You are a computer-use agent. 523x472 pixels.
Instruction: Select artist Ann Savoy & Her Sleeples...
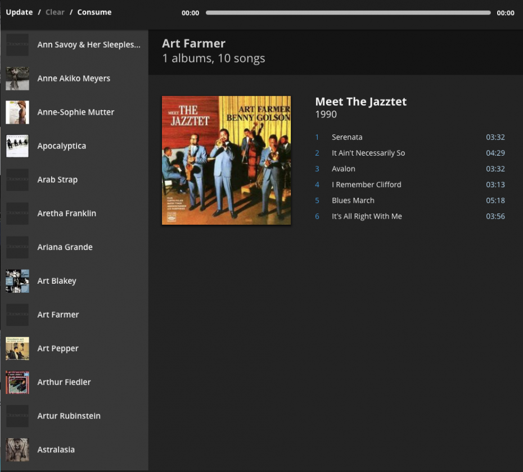click(x=74, y=44)
